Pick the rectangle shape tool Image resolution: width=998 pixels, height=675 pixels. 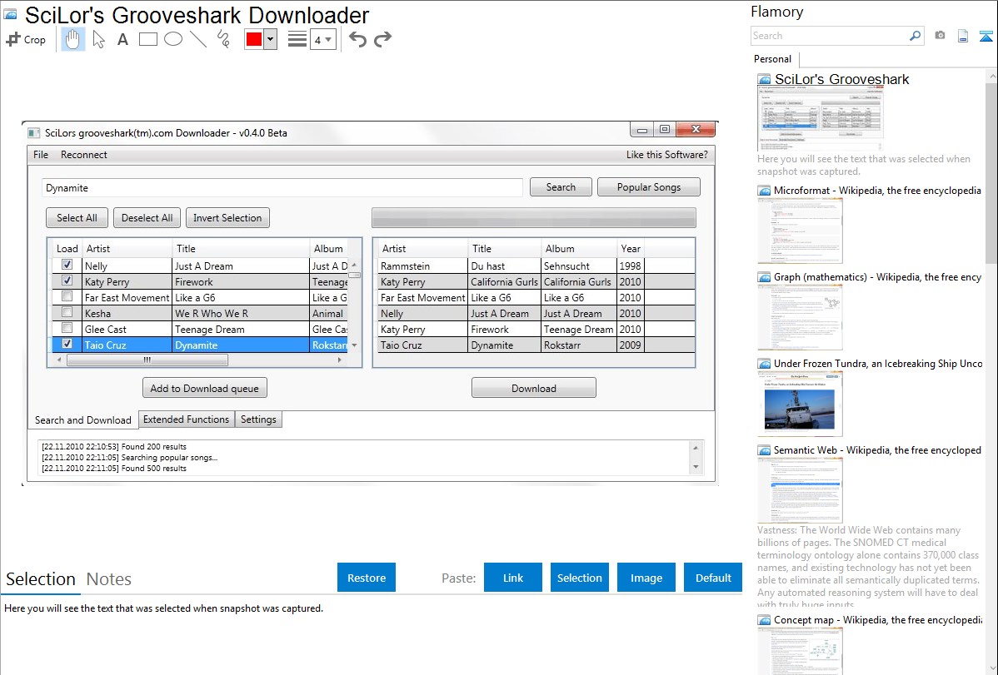point(147,39)
